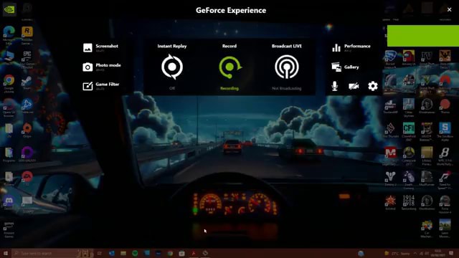The width and height of the screenshot is (459, 258).
Task: Click the Forza Horizon 4 desktop icon
Action: point(445,204)
